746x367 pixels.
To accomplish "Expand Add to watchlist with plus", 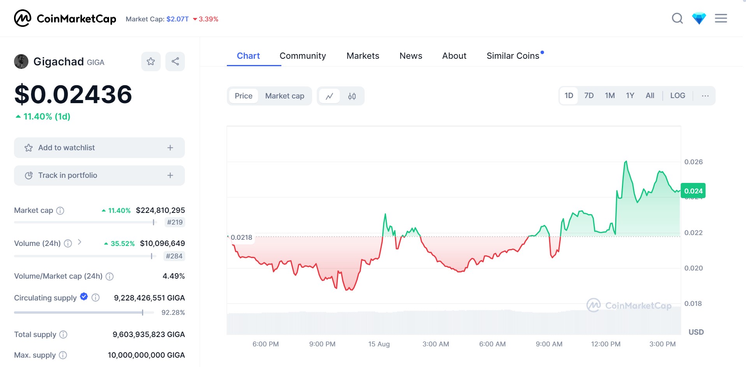I will [x=170, y=148].
